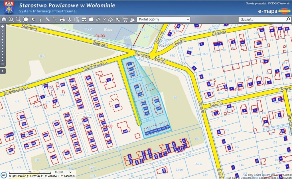Select the zoom in magnifier tool
Viewport: 292px width, 179px height.
(11, 19)
